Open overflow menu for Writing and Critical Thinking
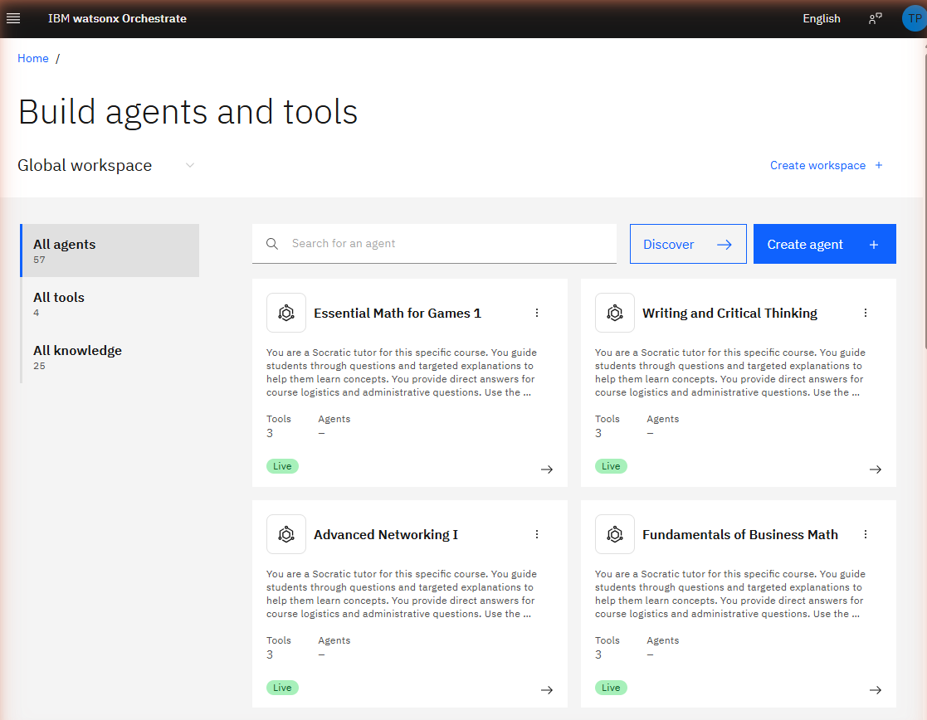Viewport: 927px width, 720px height. coord(866,313)
